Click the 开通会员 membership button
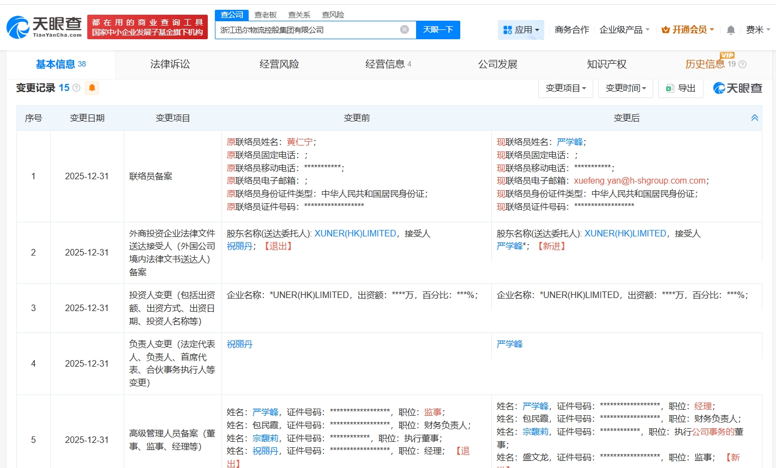Viewport: 776px width, 468px height. click(688, 30)
